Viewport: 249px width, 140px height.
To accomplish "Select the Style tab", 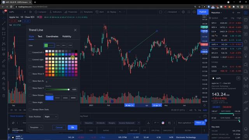I will tap(31, 36).
